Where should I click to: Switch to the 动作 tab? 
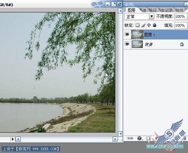click(x=179, y=10)
